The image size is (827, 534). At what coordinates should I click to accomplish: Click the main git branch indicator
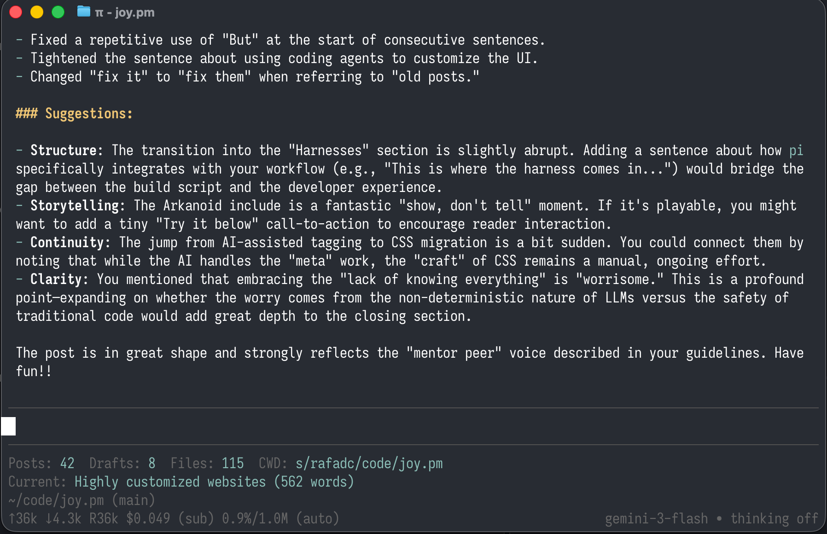click(x=134, y=500)
